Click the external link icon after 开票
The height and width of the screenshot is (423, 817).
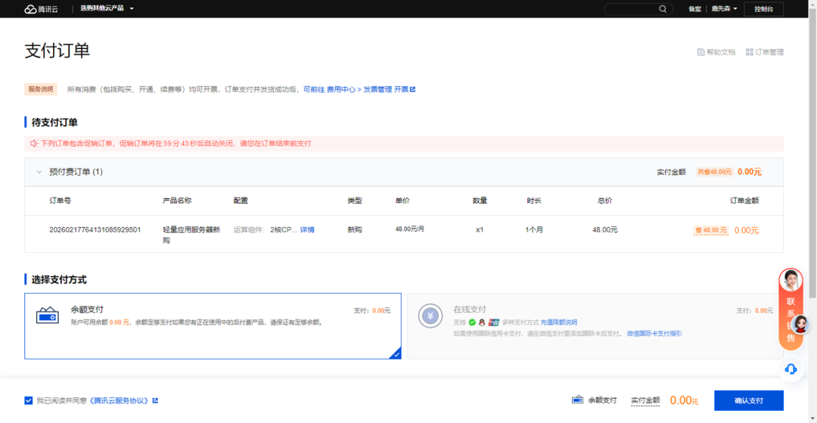pos(413,89)
